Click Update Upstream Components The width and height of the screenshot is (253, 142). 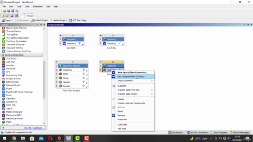(x=133, y=103)
